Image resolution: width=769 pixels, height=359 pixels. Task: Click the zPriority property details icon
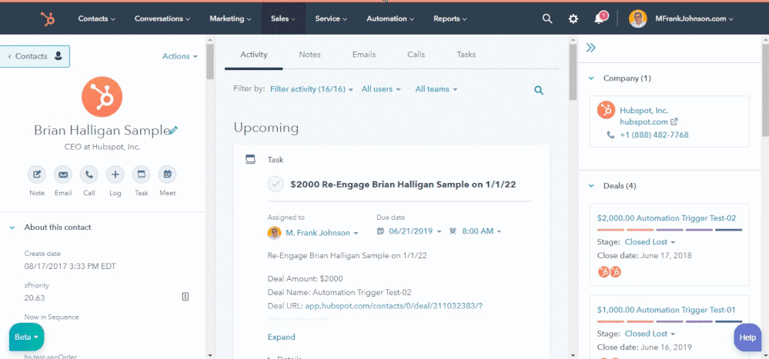[186, 296]
